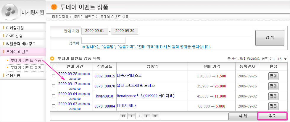The height and width of the screenshot is (122, 290).
Task: Tick the checkbox for 이미지 하나 row
Action: 54,105
